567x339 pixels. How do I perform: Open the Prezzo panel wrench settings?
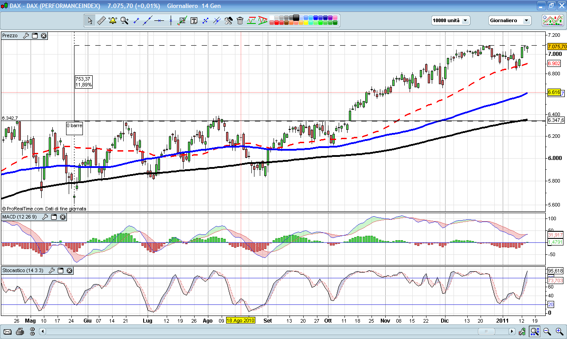(x=26, y=35)
